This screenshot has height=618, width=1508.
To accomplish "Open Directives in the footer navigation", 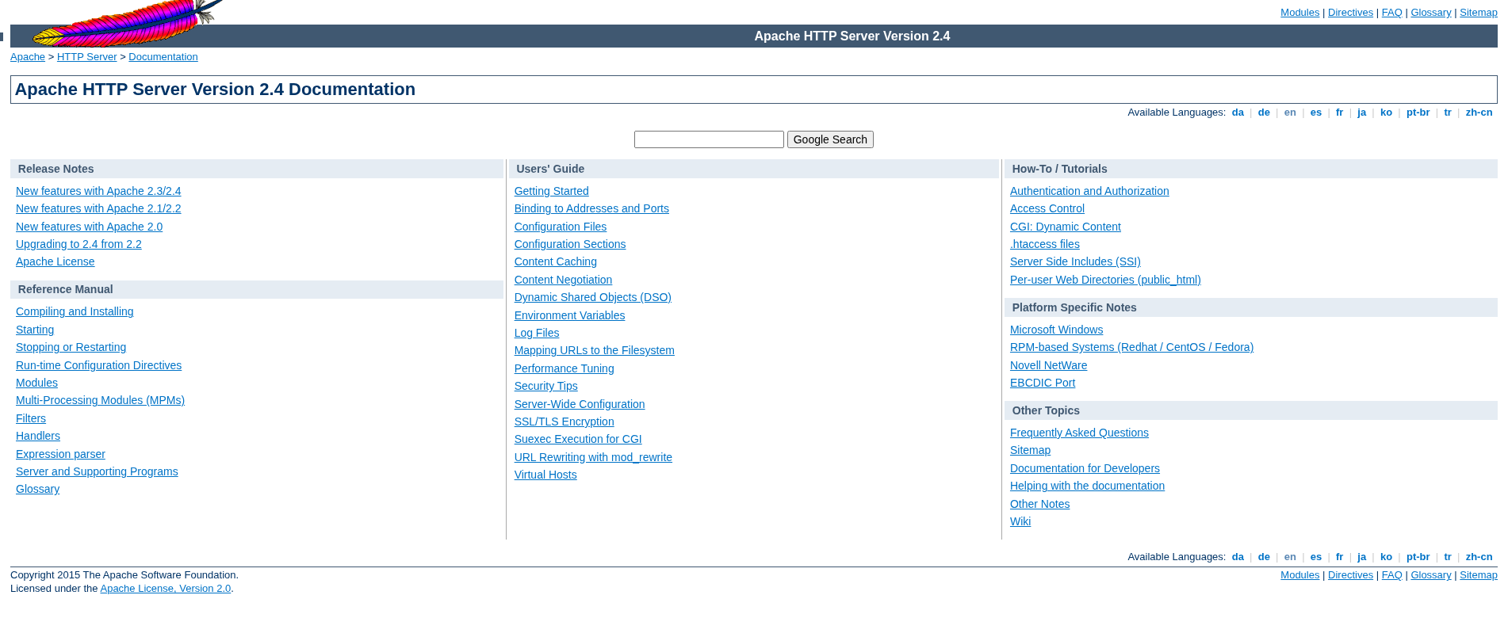I will click(1350, 575).
